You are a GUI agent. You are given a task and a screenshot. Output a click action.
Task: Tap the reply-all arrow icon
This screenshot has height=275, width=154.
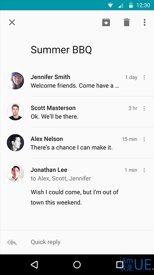click(x=12, y=242)
